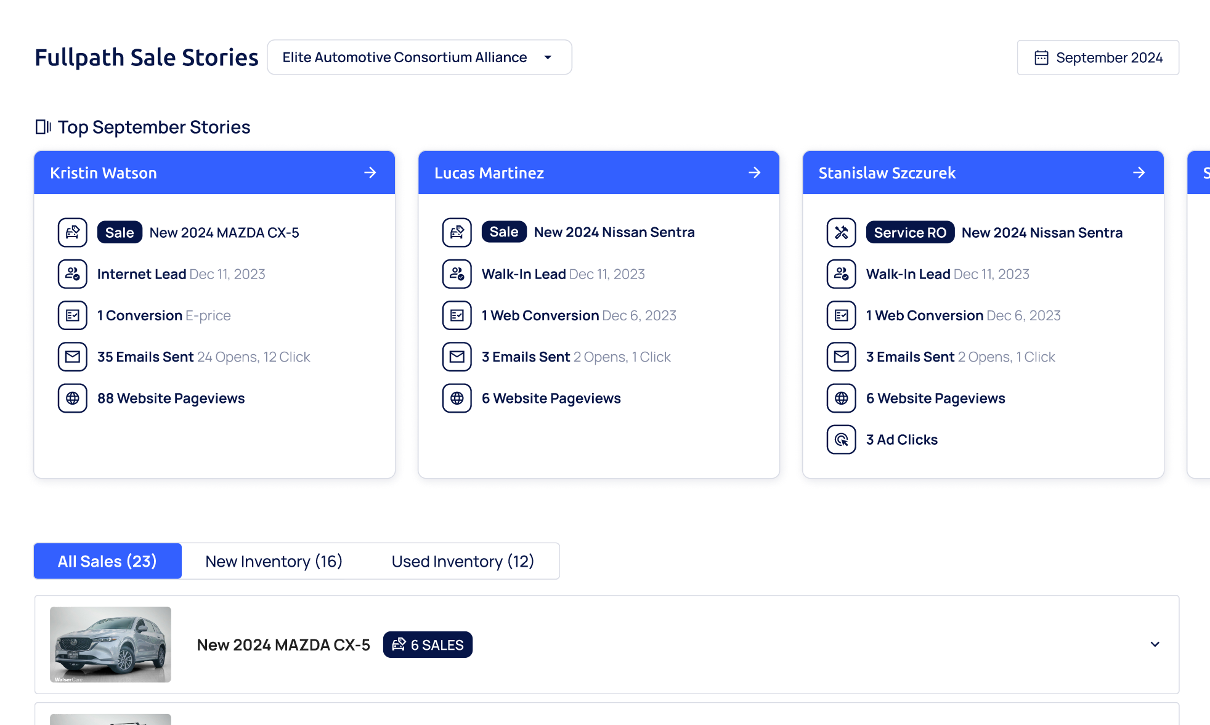Click the sale icon in Kristin Watson card

(73, 233)
